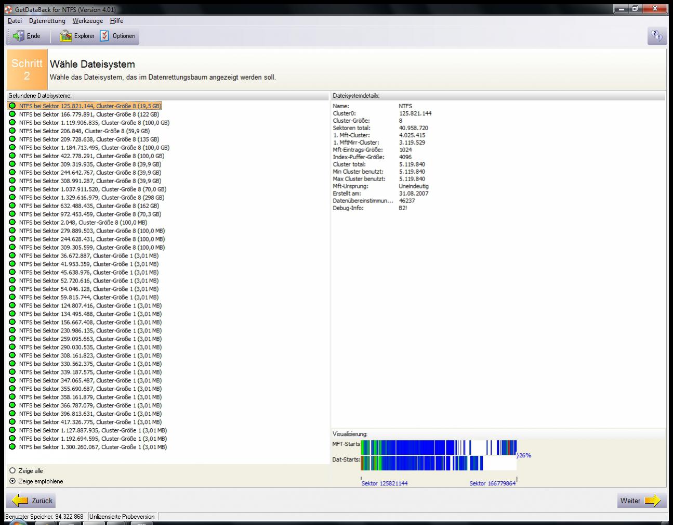Select NTFS bei Sektor 279.889.503 entry
Viewport: 673px width, 525px height.
[x=87, y=231]
